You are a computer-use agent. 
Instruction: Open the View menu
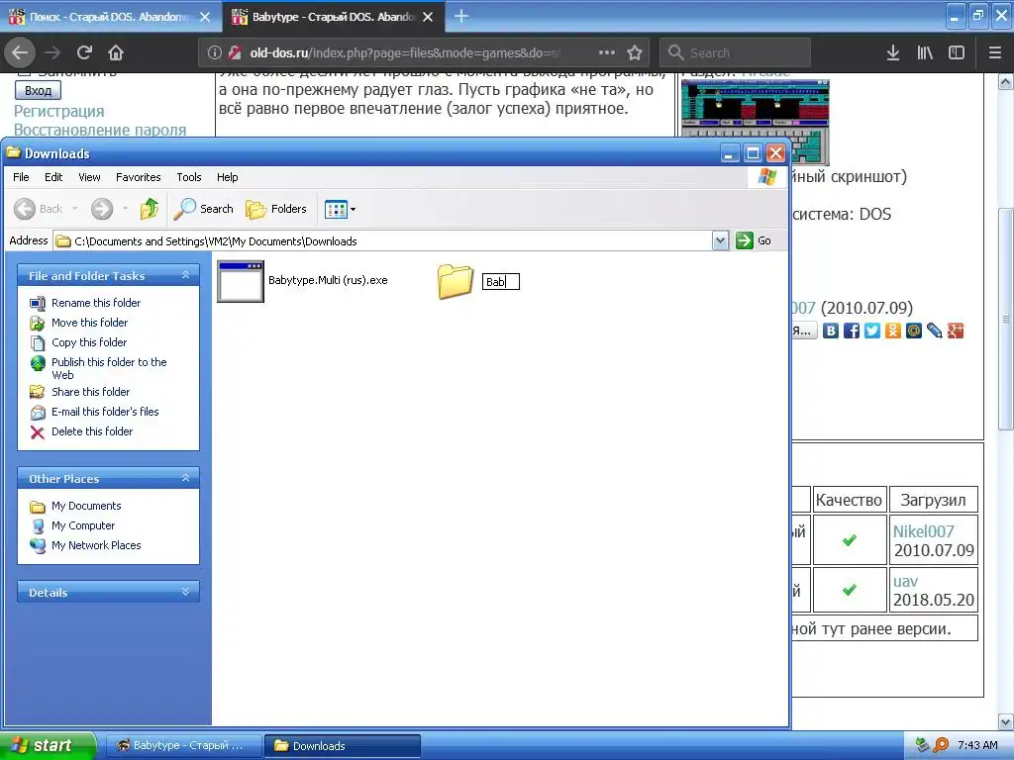pyautogui.click(x=89, y=177)
